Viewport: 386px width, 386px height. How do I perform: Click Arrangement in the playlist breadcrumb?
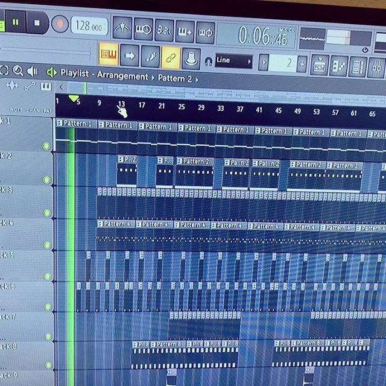tap(122, 75)
